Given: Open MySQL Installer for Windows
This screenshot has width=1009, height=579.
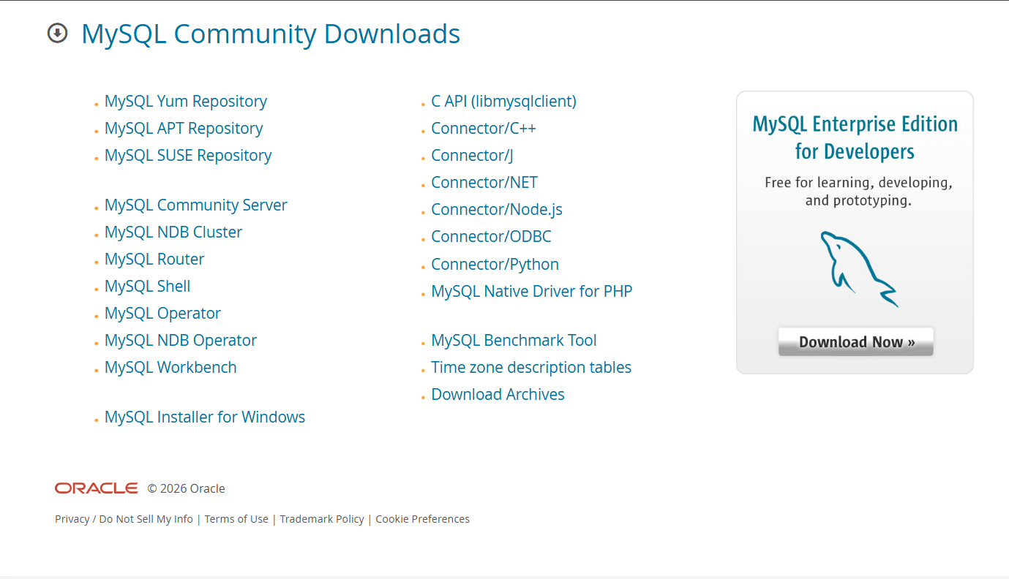Looking at the screenshot, I should [205, 417].
